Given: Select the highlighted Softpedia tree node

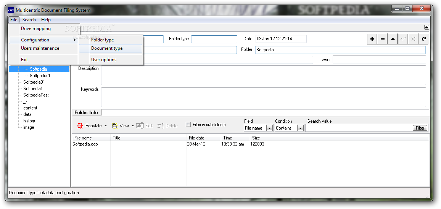Looking at the screenshot, I should [x=39, y=69].
